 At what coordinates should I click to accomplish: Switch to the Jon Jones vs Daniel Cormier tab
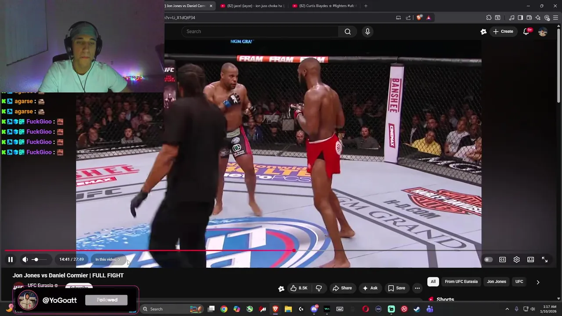pos(185,6)
